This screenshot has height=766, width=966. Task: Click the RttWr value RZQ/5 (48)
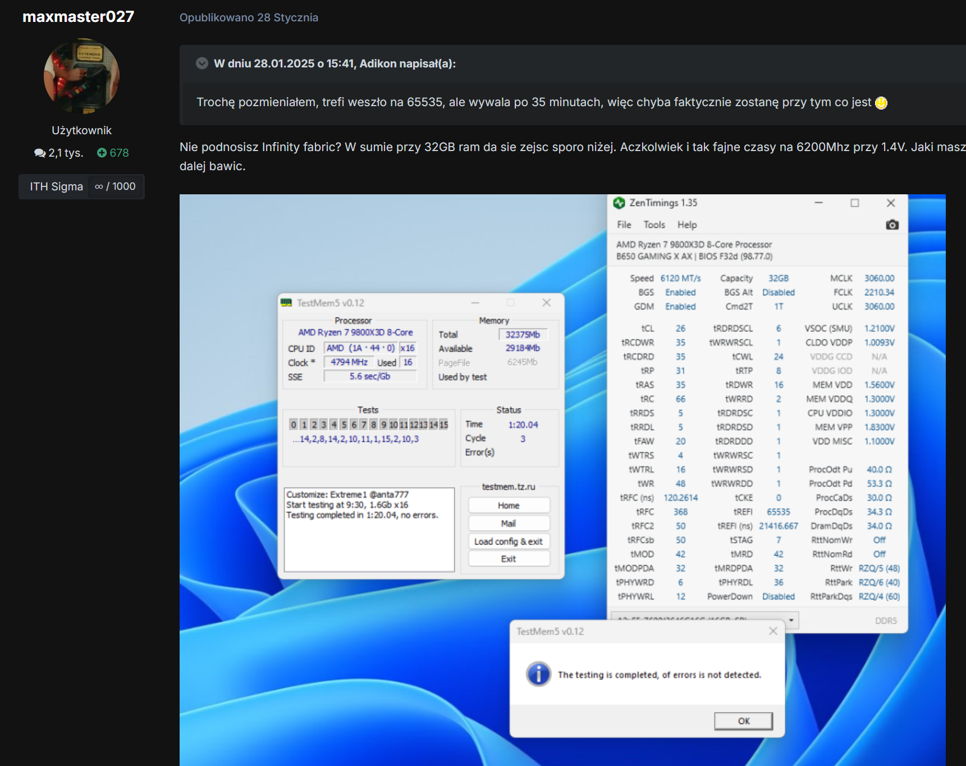[879, 568]
